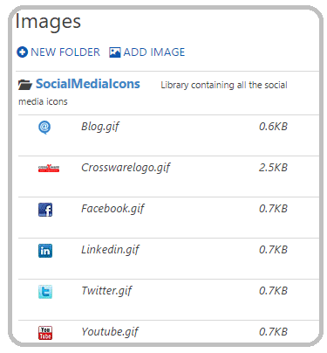The height and width of the screenshot is (353, 327).
Task: Click the Images heading
Action: [48, 22]
